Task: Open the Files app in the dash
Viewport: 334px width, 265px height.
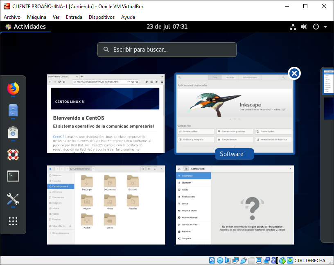Action: tap(13, 110)
